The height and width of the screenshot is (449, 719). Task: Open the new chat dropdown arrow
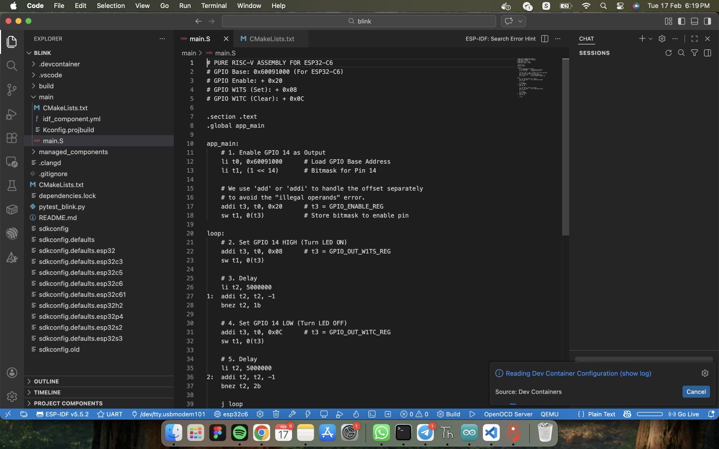[x=651, y=38]
